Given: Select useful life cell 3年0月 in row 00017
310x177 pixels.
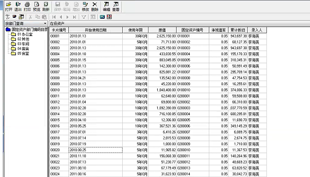Looking at the screenshot, I should tap(135, 132).
